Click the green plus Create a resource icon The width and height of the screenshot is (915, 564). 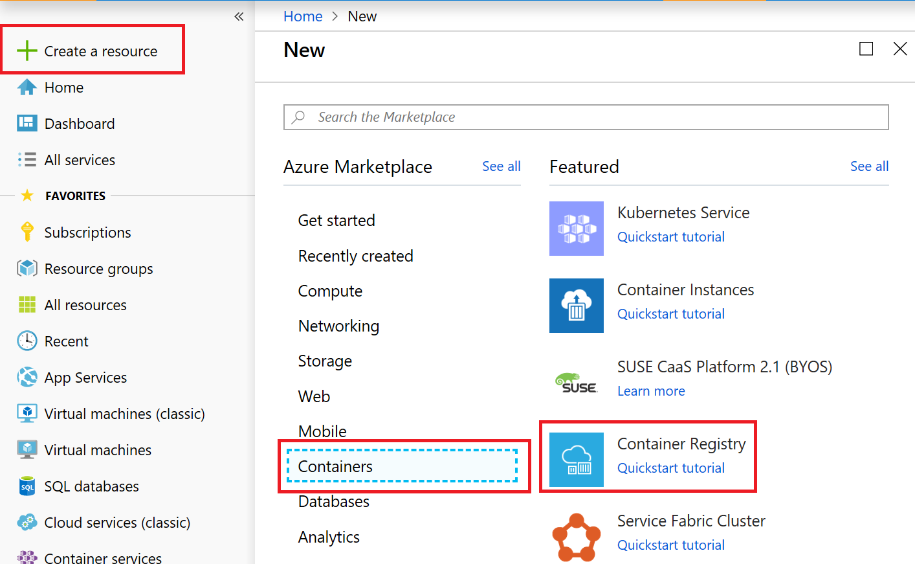(27, 51)
